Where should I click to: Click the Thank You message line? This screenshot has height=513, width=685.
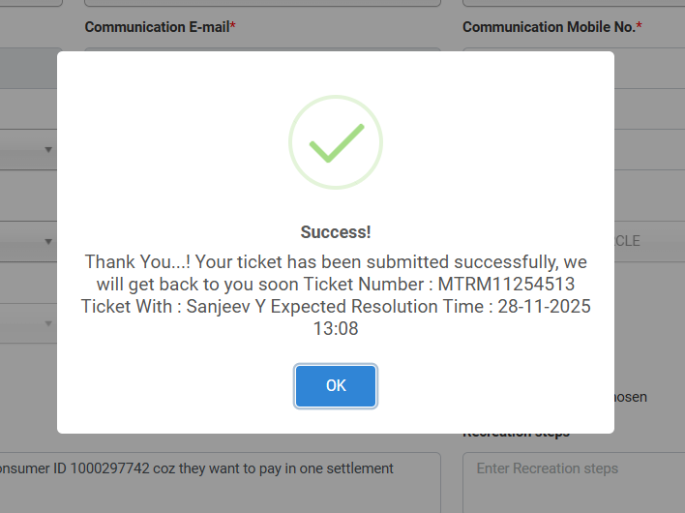[336, 262]
